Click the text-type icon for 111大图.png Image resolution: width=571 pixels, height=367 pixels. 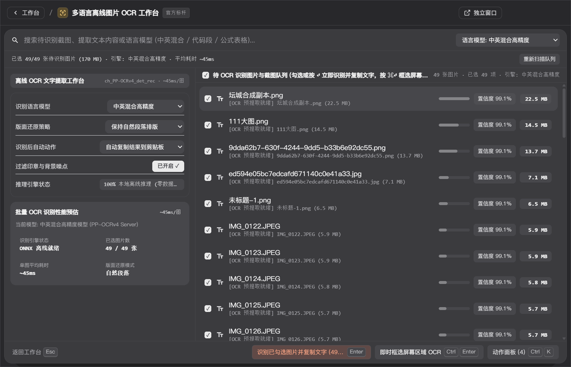[220, 125]
